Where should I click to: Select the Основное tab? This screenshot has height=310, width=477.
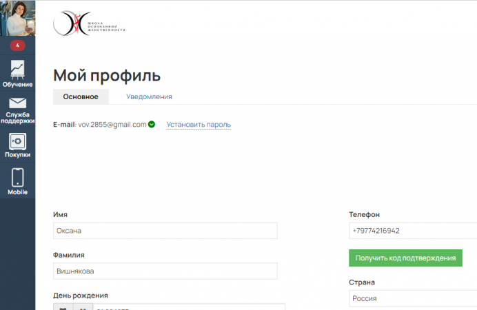coord(81,96)
